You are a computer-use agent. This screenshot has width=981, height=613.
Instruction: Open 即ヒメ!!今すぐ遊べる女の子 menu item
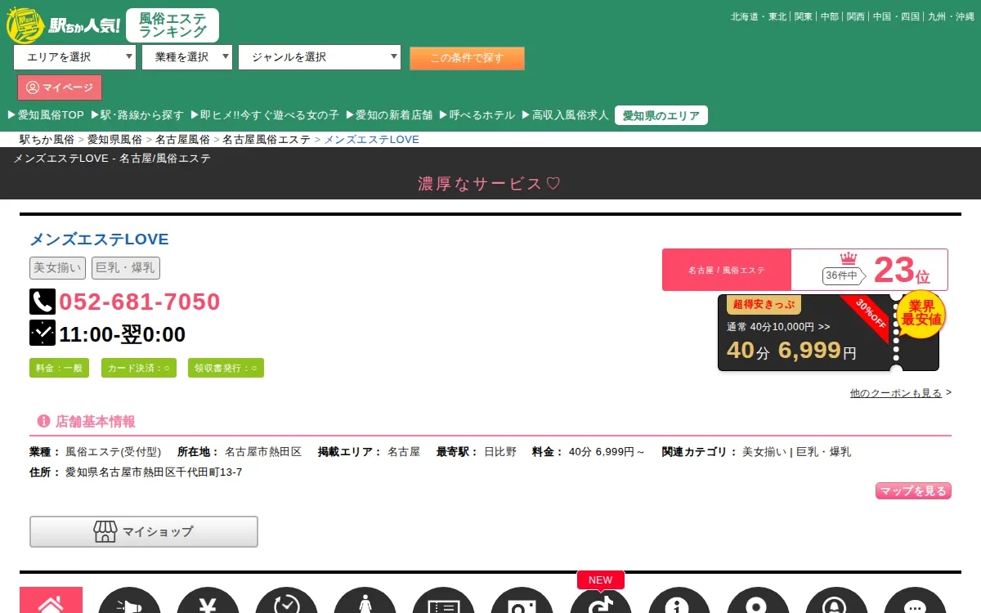point(264,115)
